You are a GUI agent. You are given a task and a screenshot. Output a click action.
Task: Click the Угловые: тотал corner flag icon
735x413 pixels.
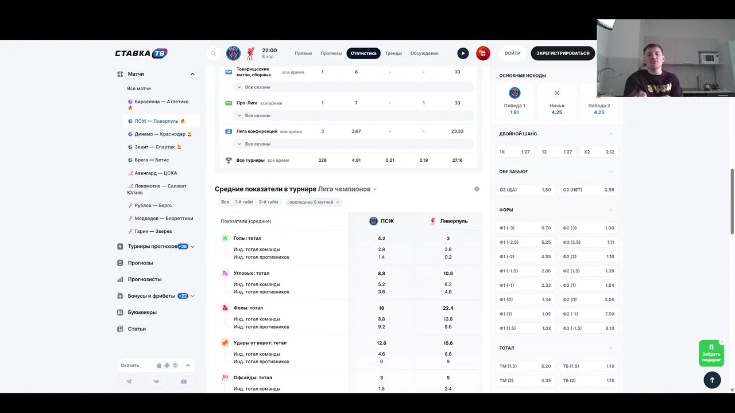(x=226, y=273)
